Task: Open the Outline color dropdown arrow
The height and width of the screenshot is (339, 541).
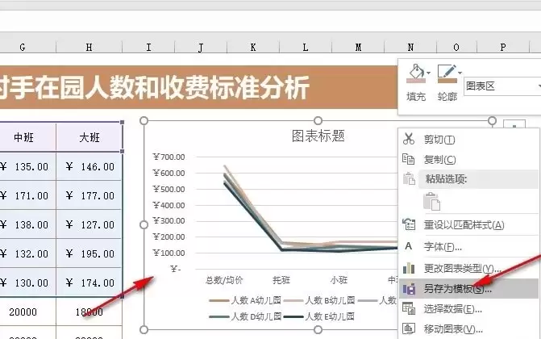Action: coord(460,73)
